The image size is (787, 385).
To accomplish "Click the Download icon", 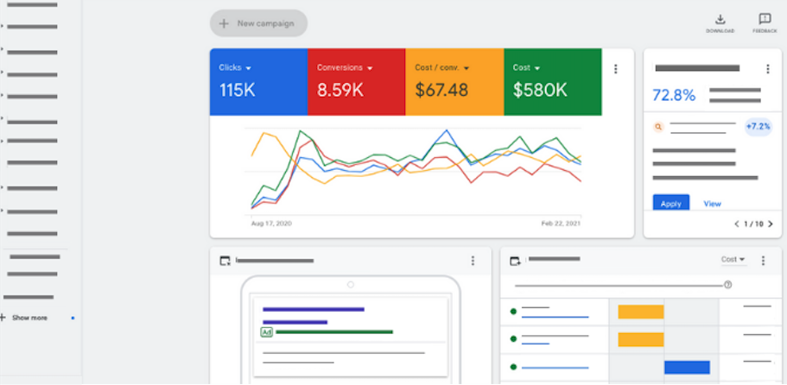I will point(720,20).
